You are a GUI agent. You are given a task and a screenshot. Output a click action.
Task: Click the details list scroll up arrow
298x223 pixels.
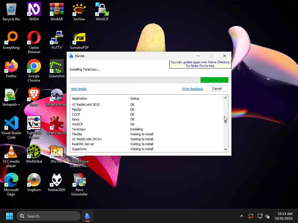point(226,98)
